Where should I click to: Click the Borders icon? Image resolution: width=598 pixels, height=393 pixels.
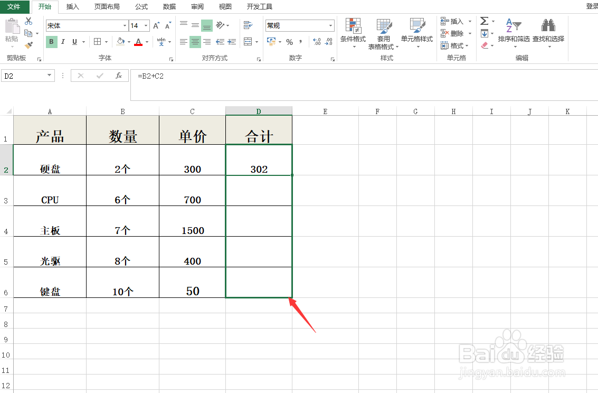click(x=98, y=42)
